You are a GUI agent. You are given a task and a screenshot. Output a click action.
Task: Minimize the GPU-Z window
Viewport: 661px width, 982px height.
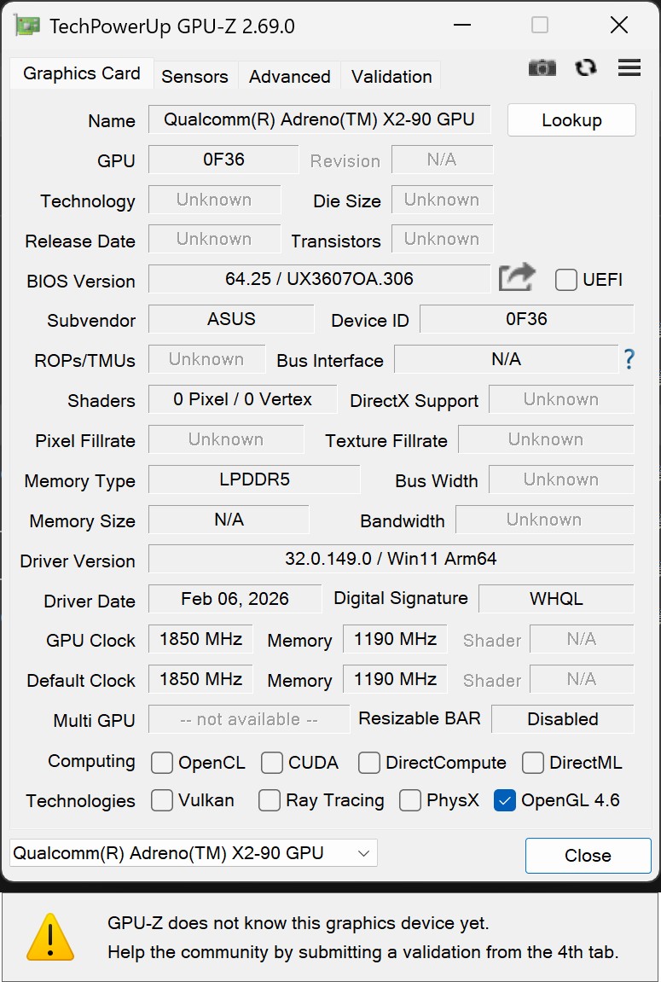[462, 25]
